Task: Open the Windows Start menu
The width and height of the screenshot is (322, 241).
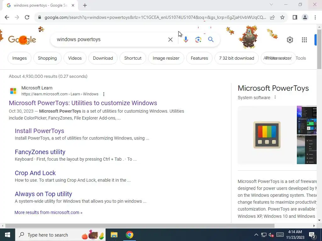Action: tap(8, 235)
